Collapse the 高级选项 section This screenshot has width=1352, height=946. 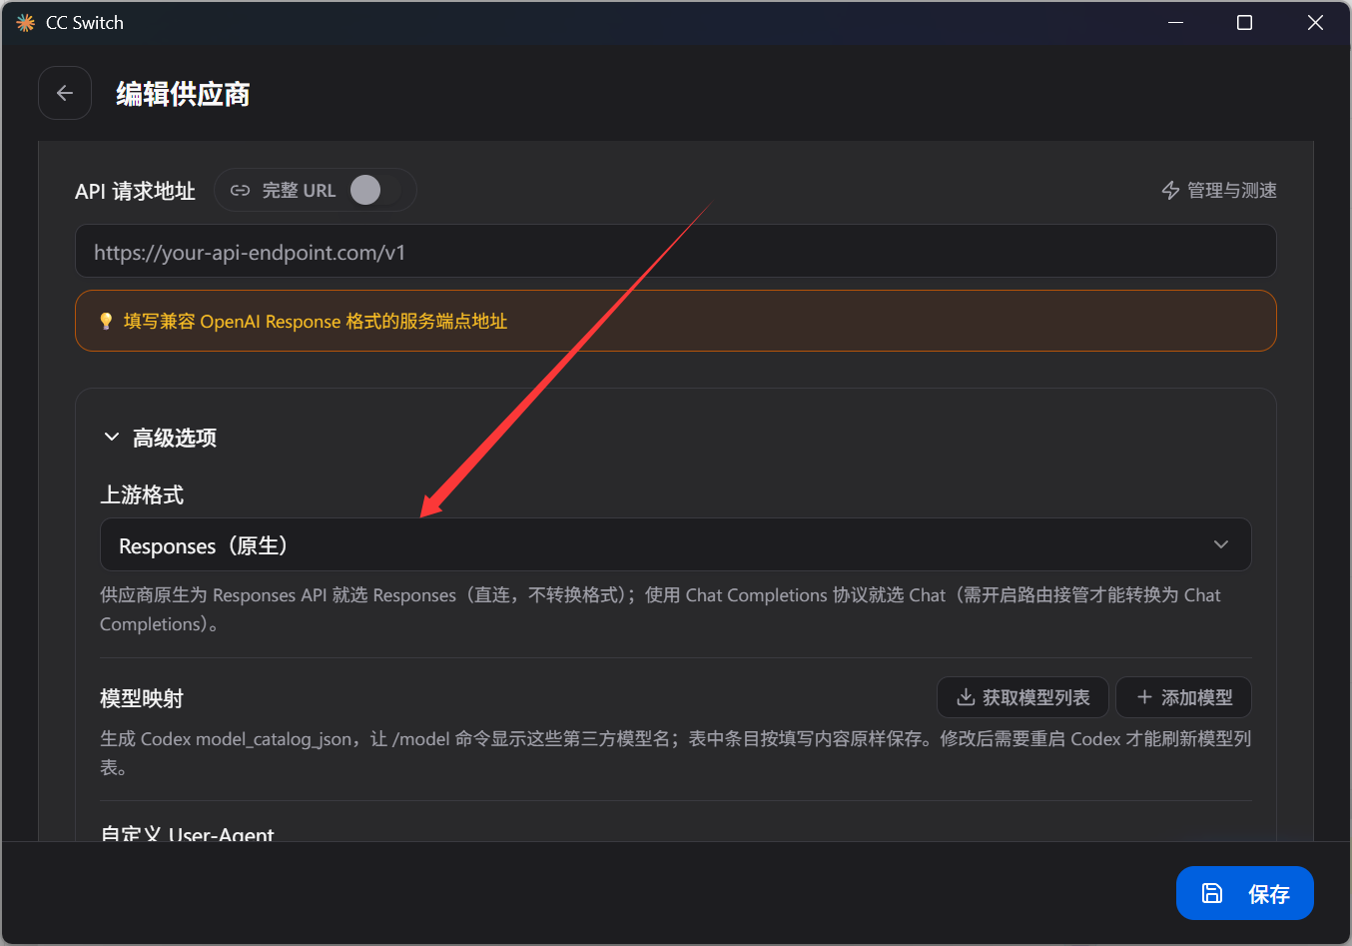(160, 438)
